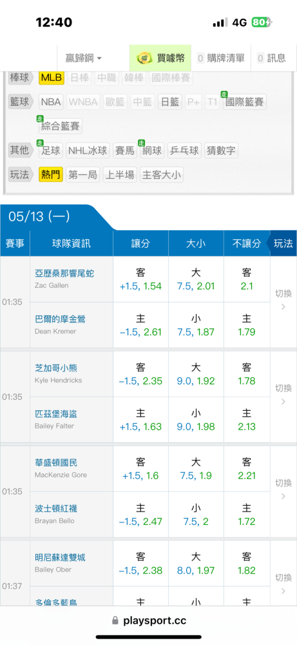Select the NHL冰球 filter
The width and height of the screenshot is (297, 645).
point(88,150)
